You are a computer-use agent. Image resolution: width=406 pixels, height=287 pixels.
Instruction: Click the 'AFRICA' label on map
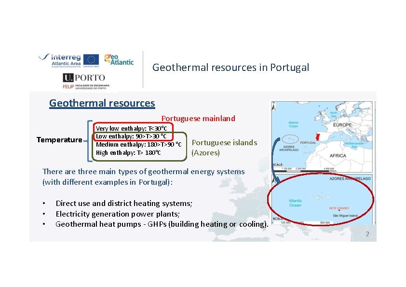tap(338, 156)
